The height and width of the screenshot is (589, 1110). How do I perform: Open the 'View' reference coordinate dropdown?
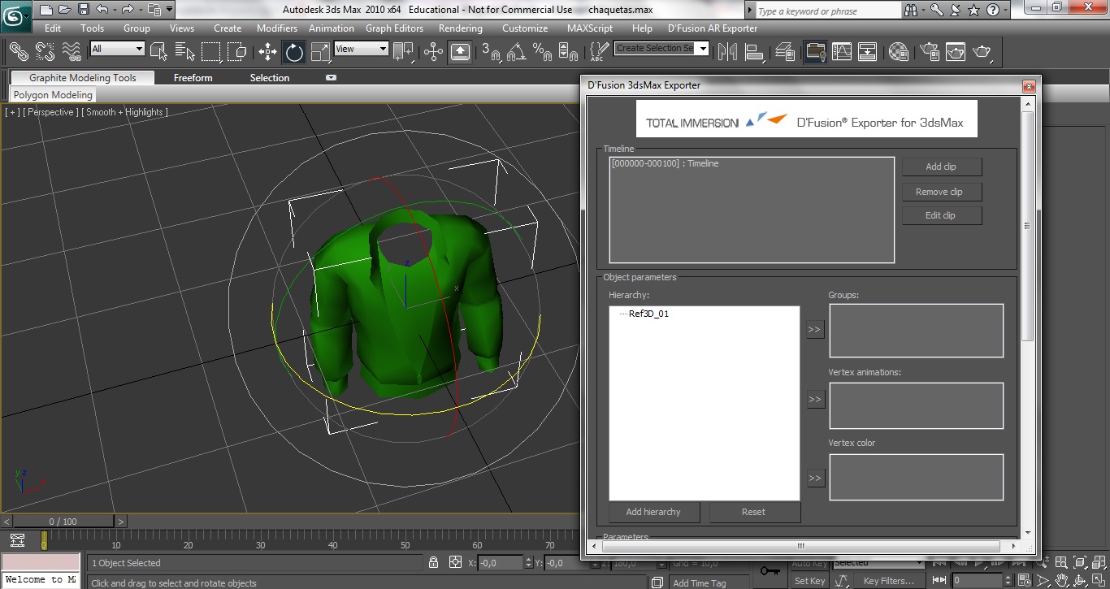(x=361, y=49)
